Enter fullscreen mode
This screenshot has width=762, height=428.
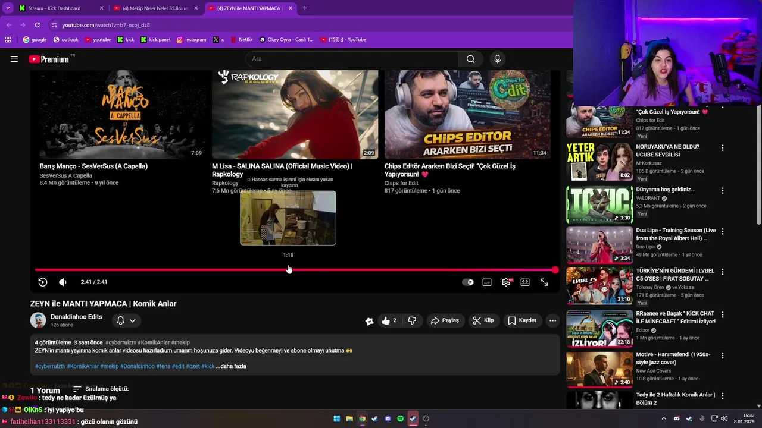point(544,282)
